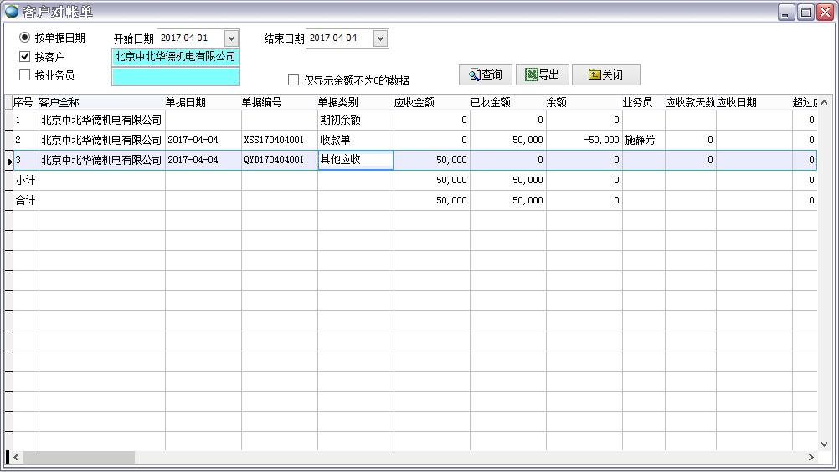Image resolution: width=839 pixels, height=472 pixels.
Task: Click the horizontal scrollbar right arrow
Action: pyautogui.click(x=811, y=457)
